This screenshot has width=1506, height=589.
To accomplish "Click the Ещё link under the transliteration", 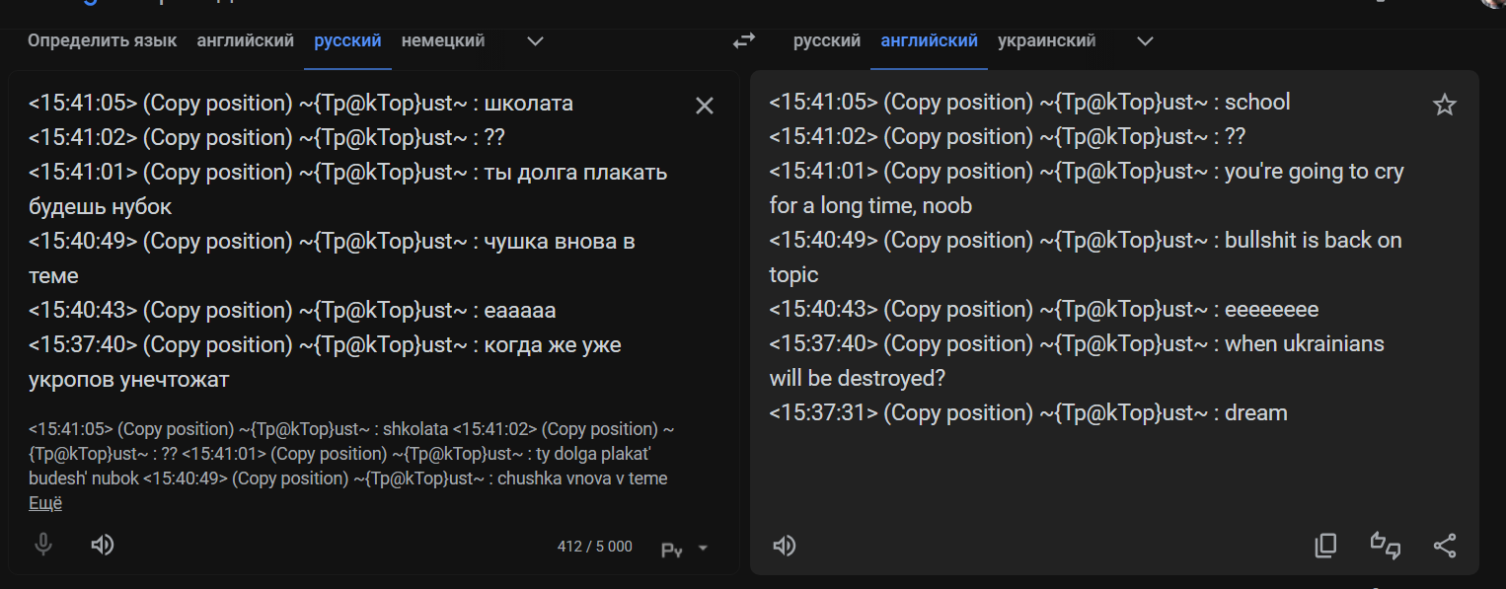I will [45, 503].
